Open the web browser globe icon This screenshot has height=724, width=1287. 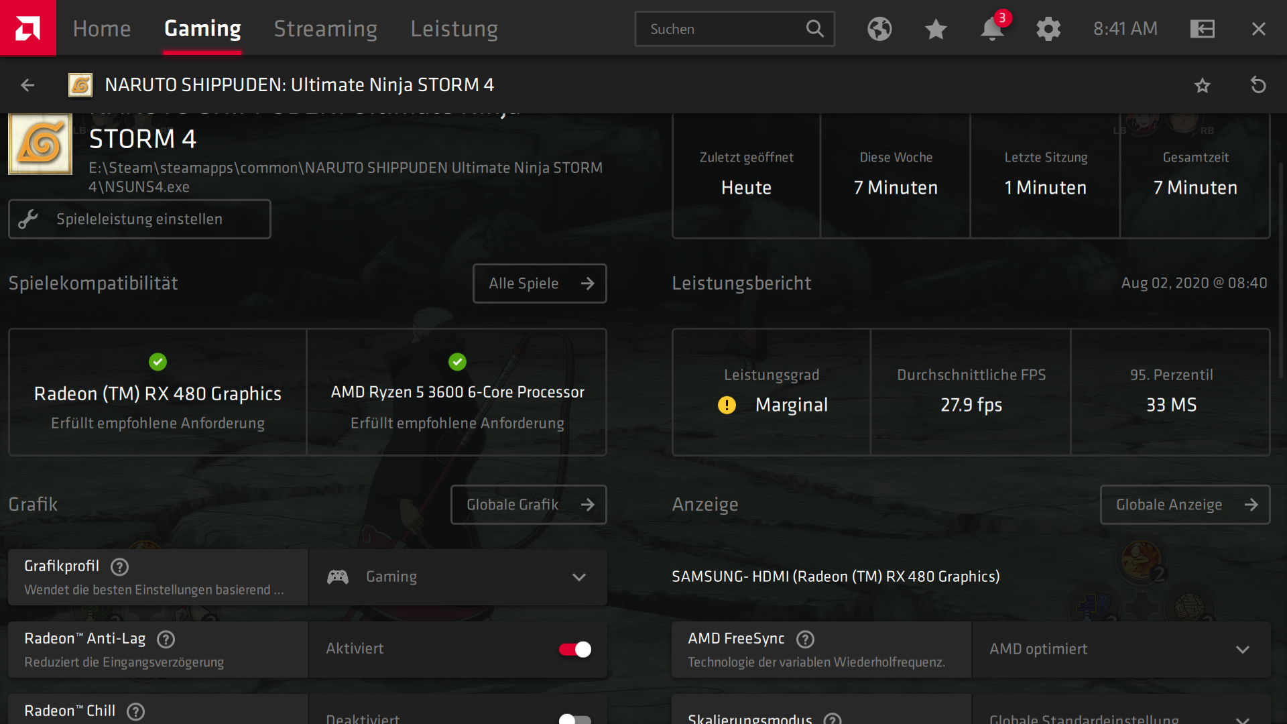coord(879,29)
